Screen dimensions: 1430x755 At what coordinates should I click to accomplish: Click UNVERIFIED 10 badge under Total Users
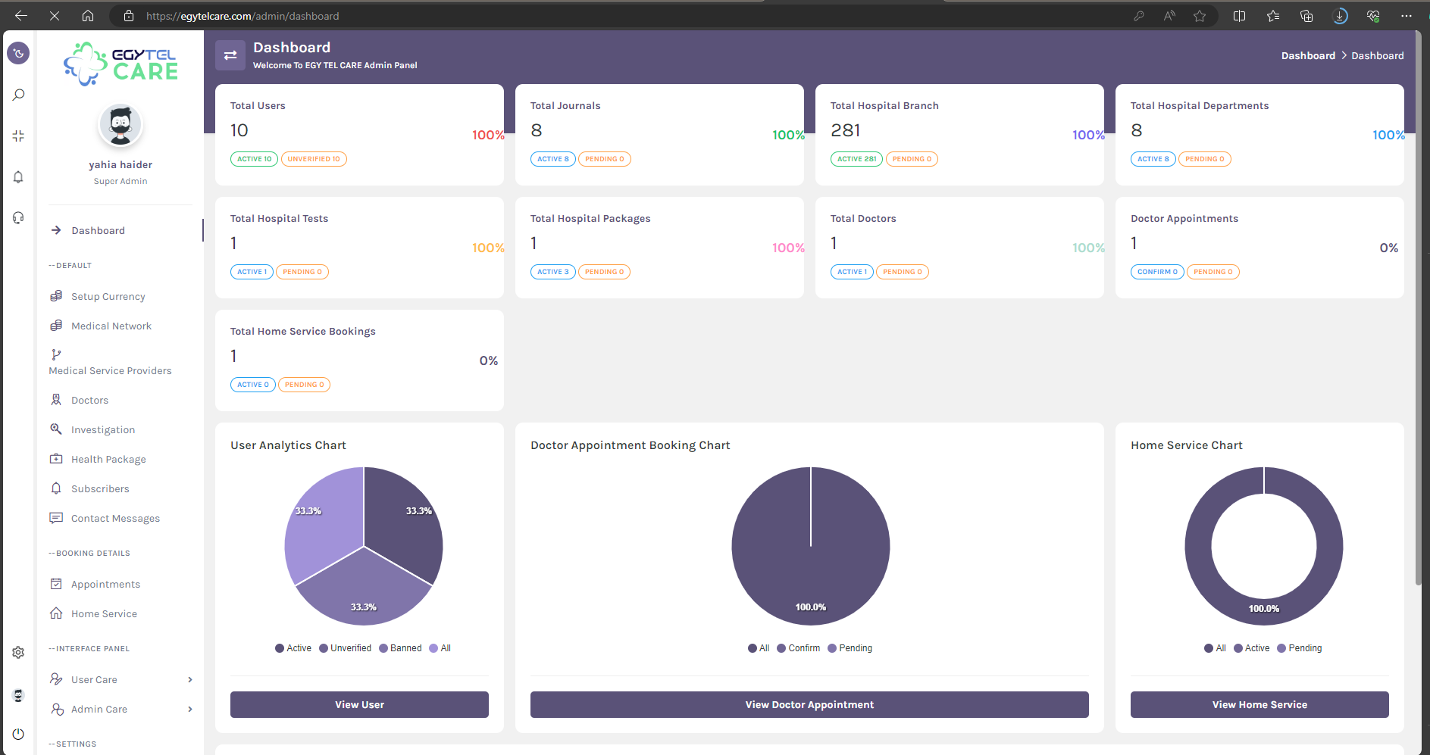pyautogui.click(x=314, y=159)
